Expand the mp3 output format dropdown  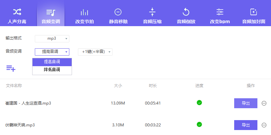[x=52, y=39]
